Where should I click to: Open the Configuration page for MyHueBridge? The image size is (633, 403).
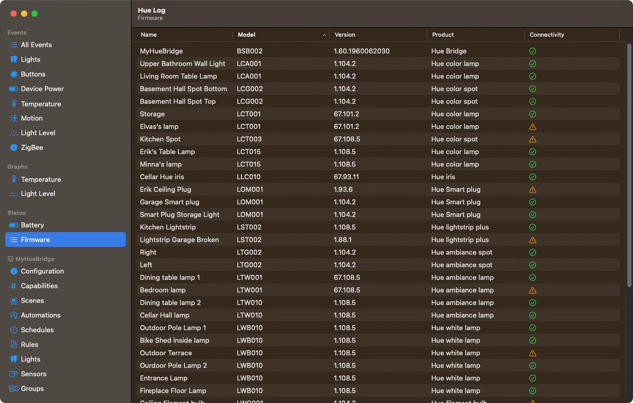pyautogui.click(x=42, y=271)
